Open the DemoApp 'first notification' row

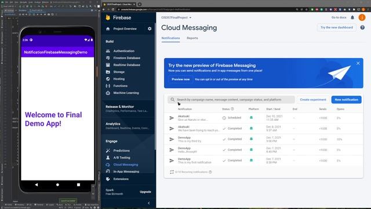264,161
